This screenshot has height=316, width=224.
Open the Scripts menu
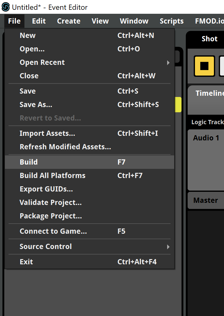click(171, 21)
